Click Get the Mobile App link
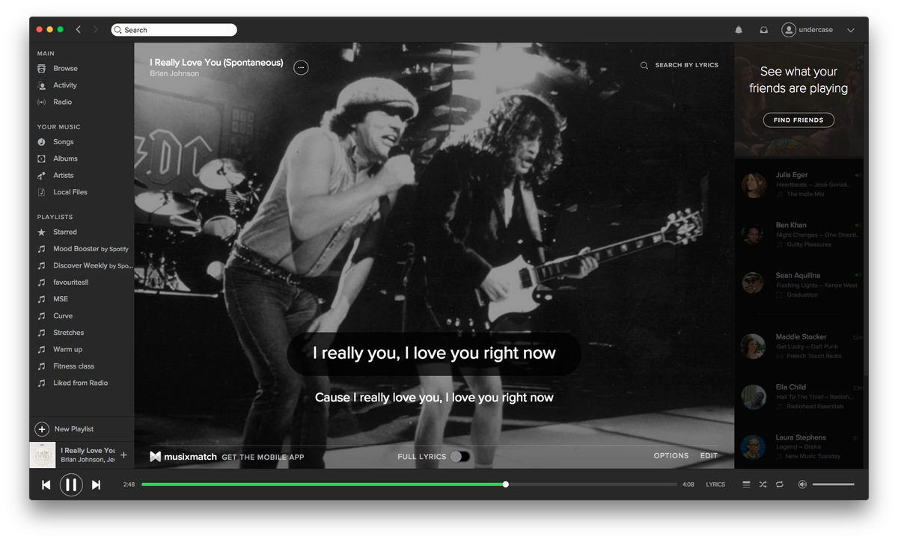Screen dimensions: 898x542 tap(263, 457)
